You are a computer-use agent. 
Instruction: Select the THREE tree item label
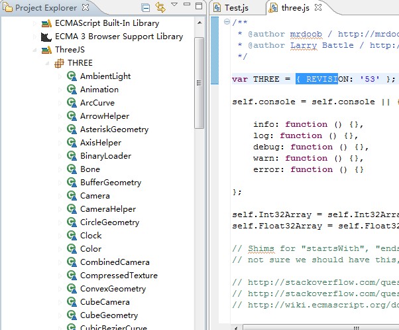pyautogui.click(x=80, y=63)
